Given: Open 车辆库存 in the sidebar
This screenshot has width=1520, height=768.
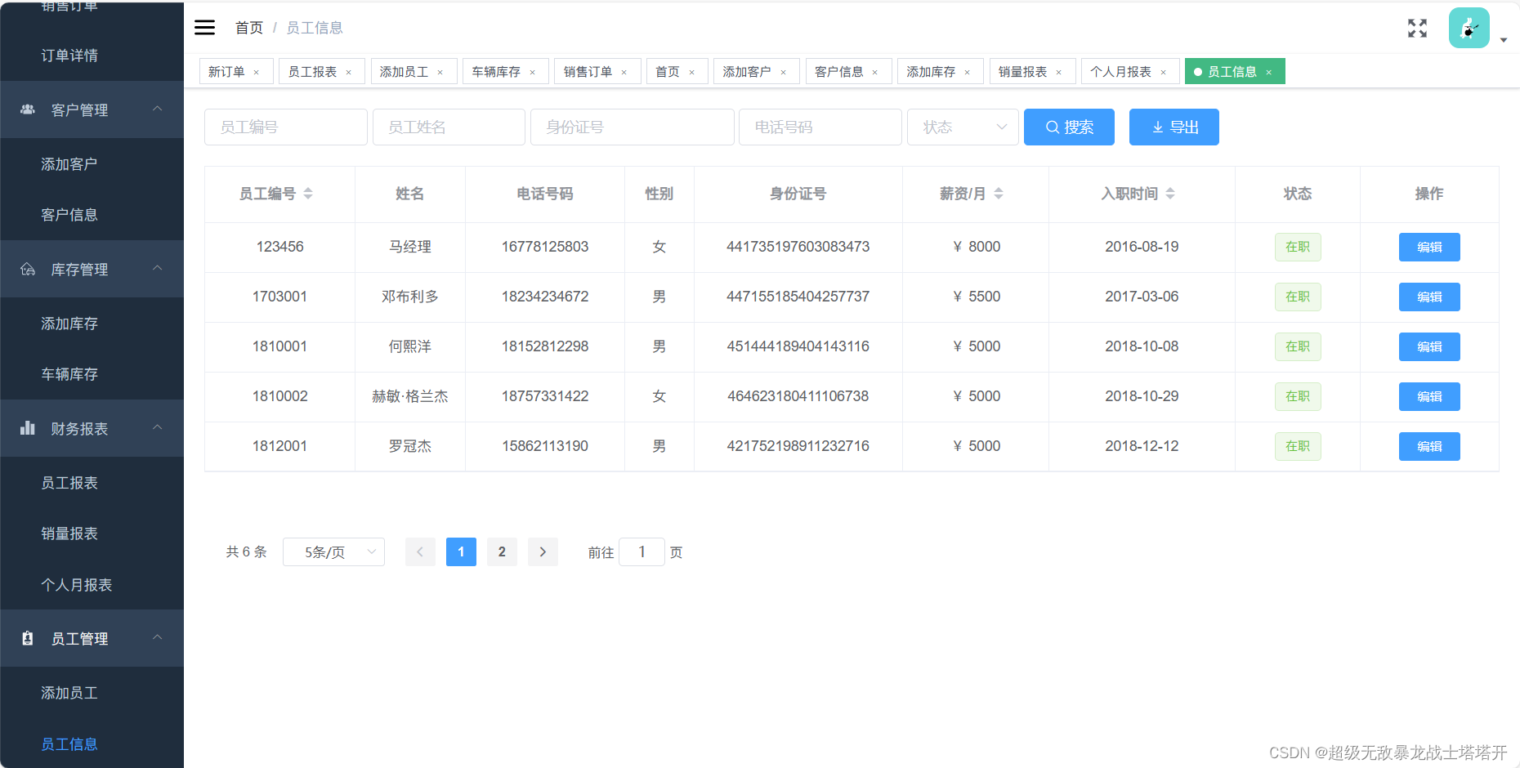Looking at the screenshot, I should coord(69,374).
